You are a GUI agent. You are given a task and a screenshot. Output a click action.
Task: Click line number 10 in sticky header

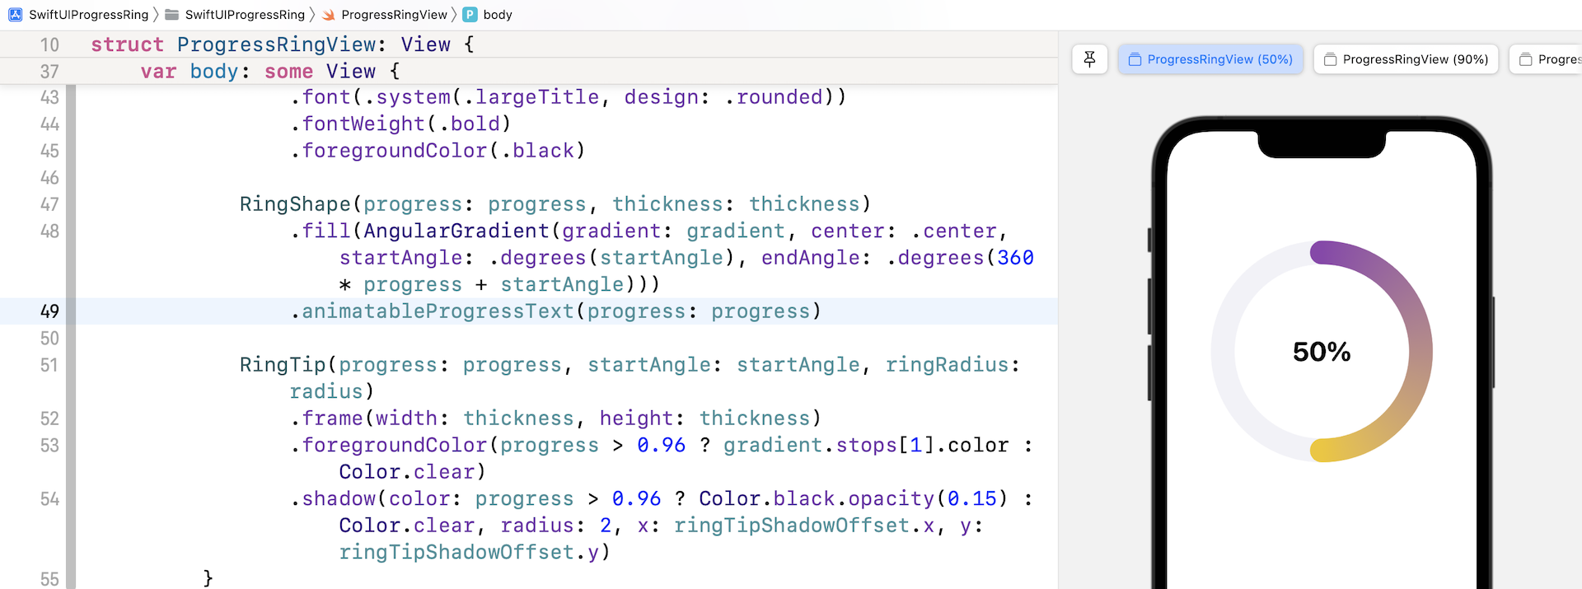point(49,44)
